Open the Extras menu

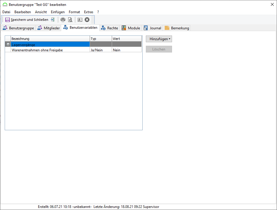89,12
